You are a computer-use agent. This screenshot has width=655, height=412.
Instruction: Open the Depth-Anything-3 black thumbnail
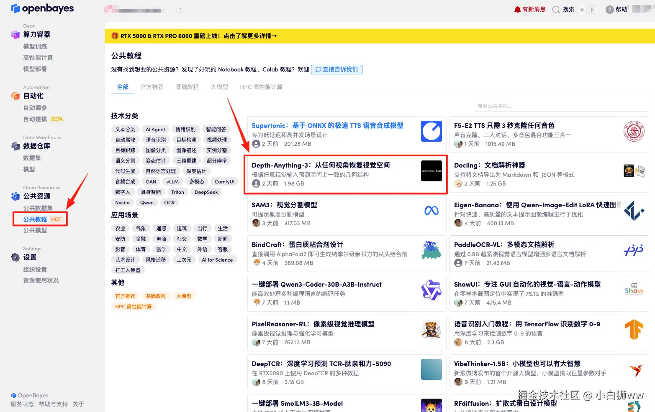pyautogui.click(x=432, y=171)
